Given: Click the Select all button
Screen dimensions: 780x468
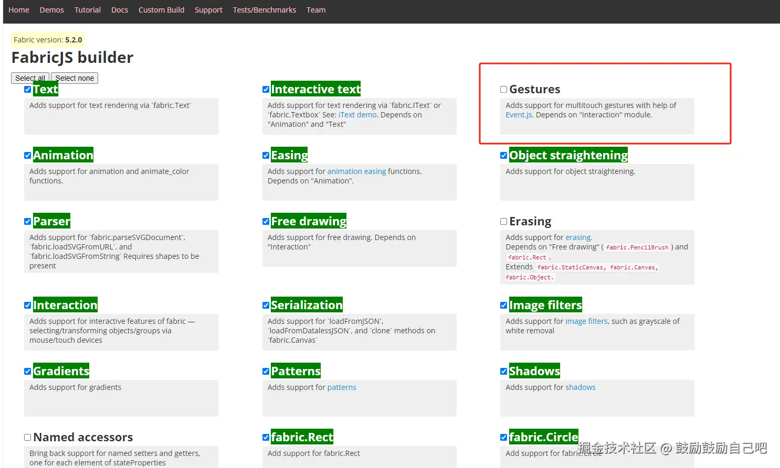Looking at the screenshot, I should pyautogui.click(x=30, y=78).
